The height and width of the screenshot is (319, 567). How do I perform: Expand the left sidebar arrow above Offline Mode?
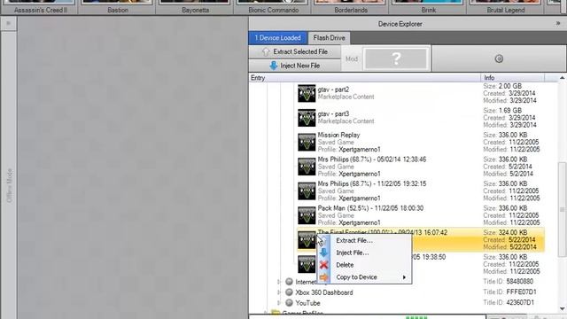point(8,24)
